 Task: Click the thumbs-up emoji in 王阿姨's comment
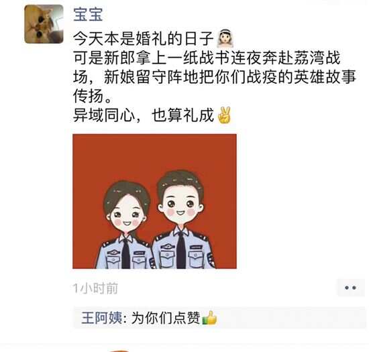(209, 318)
